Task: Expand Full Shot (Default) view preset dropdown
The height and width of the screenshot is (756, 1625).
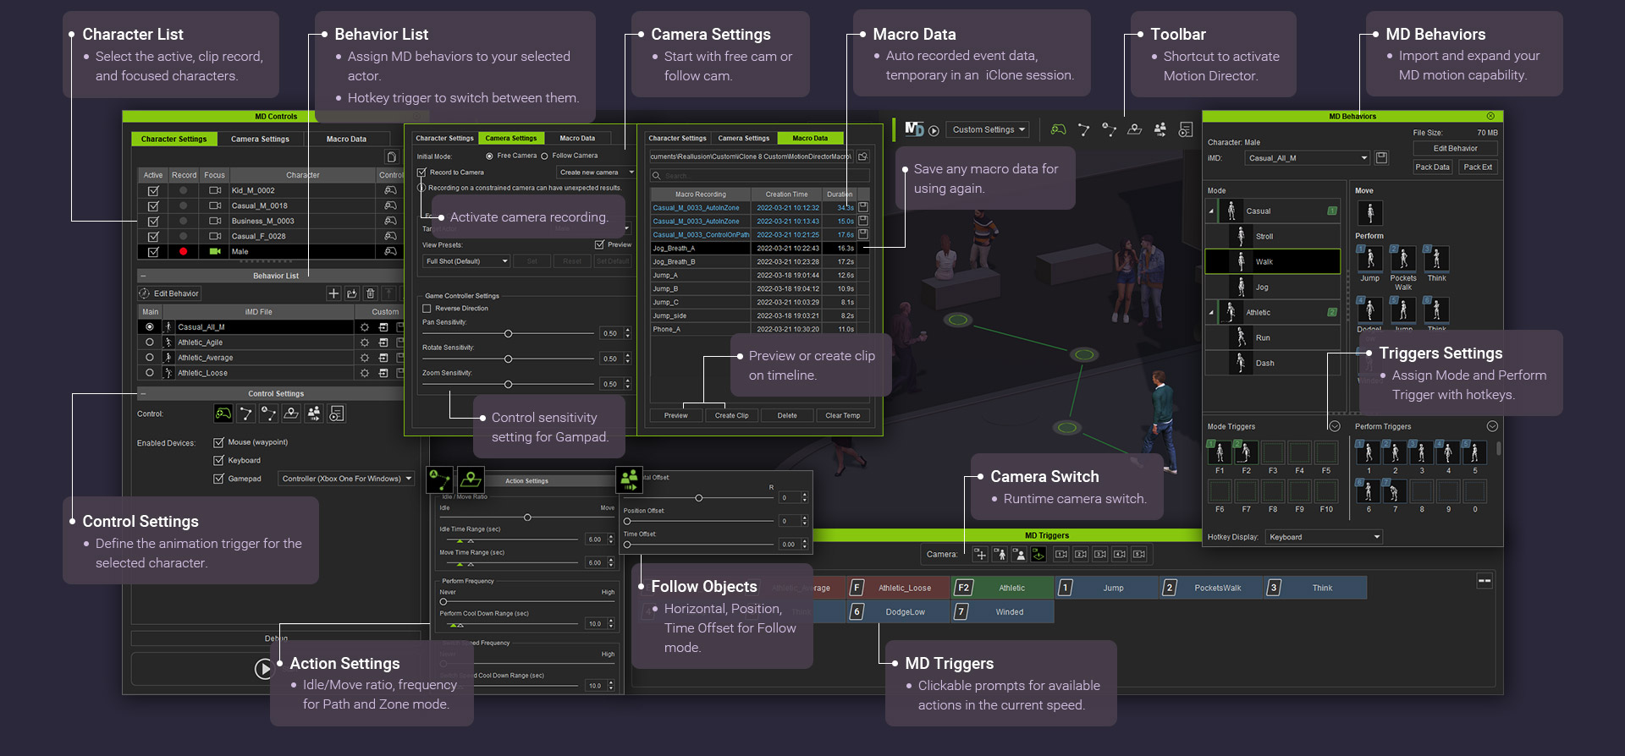Action: (x=466, y=261)
